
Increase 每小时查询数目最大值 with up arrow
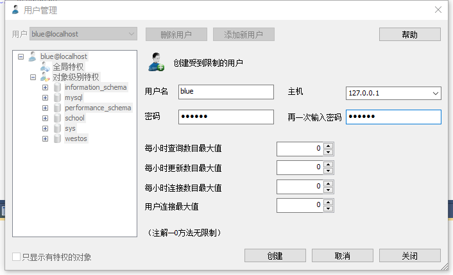[x=328, y=146]
